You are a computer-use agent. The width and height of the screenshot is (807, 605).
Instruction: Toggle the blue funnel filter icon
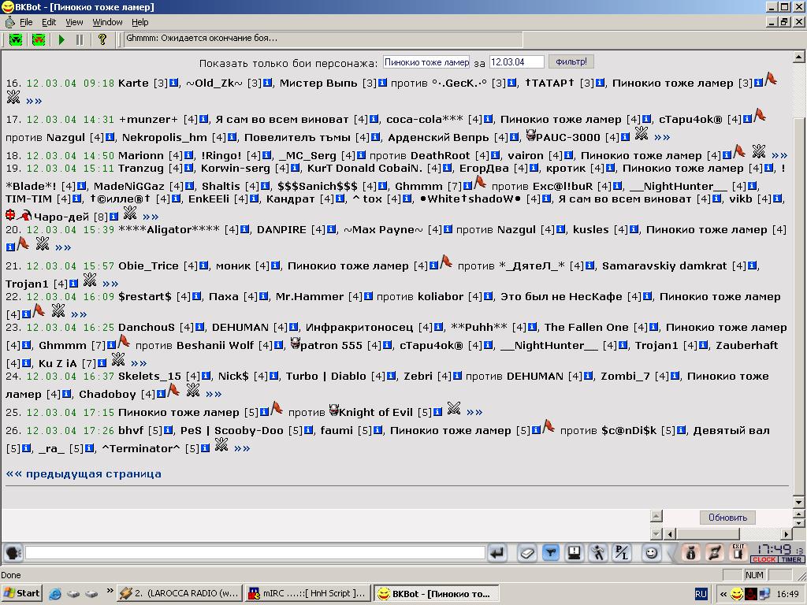point(551,554)
